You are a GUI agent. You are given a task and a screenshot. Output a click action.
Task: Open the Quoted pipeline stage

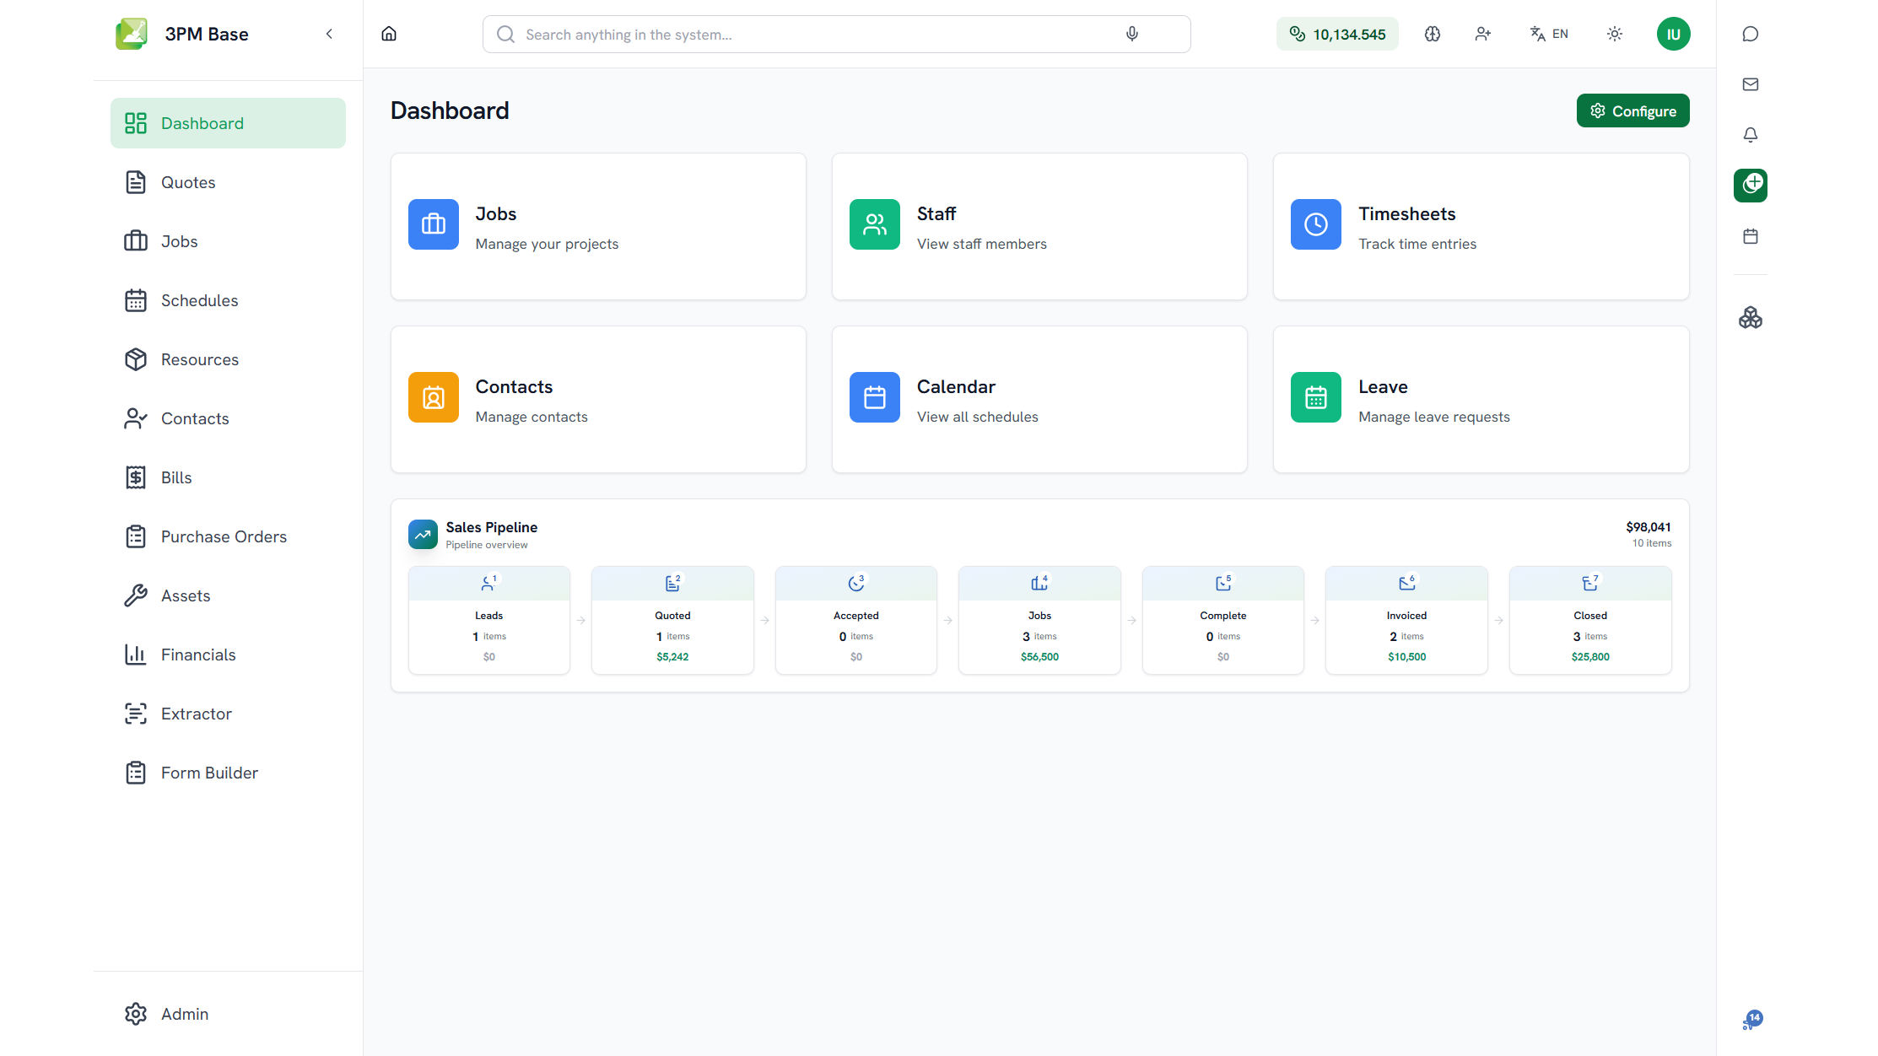pyautogui.click(x=672, y=620)
